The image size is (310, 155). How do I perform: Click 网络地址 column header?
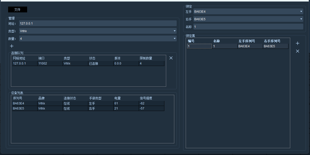[x=19, y=58]
